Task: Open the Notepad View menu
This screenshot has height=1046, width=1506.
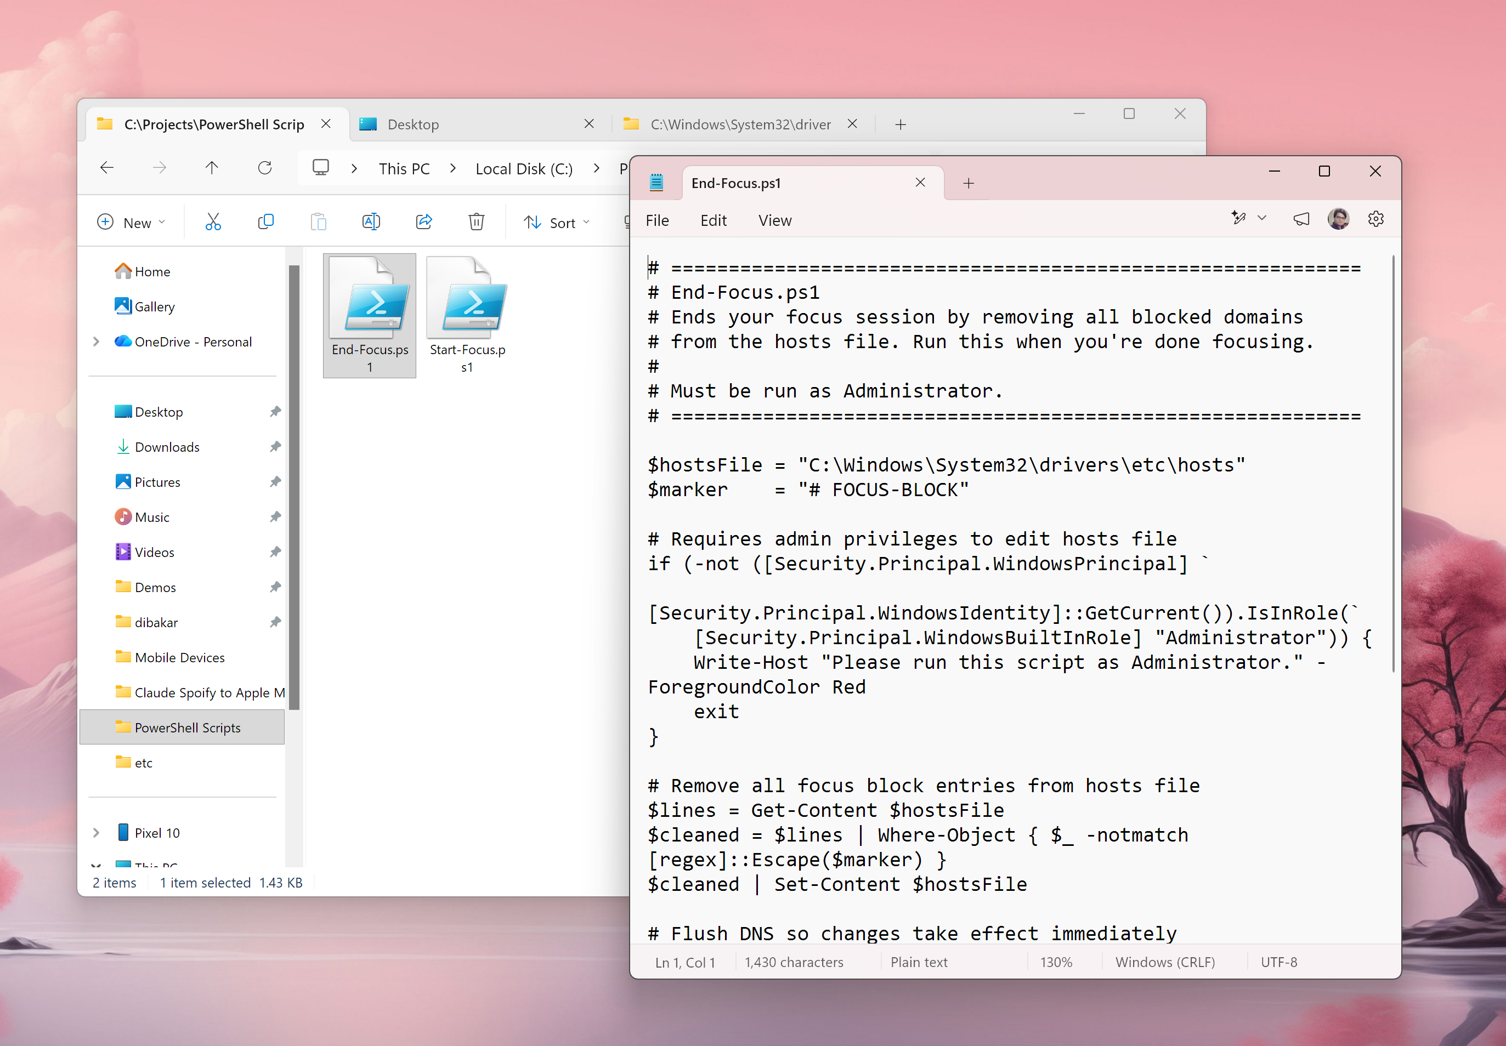Action: [x=775, y=220]
